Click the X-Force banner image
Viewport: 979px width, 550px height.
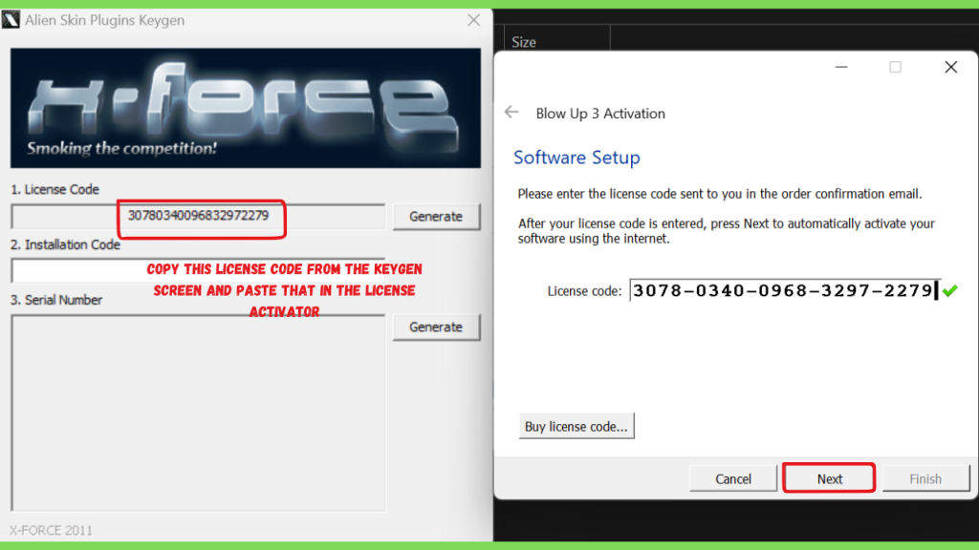point(246,108)
